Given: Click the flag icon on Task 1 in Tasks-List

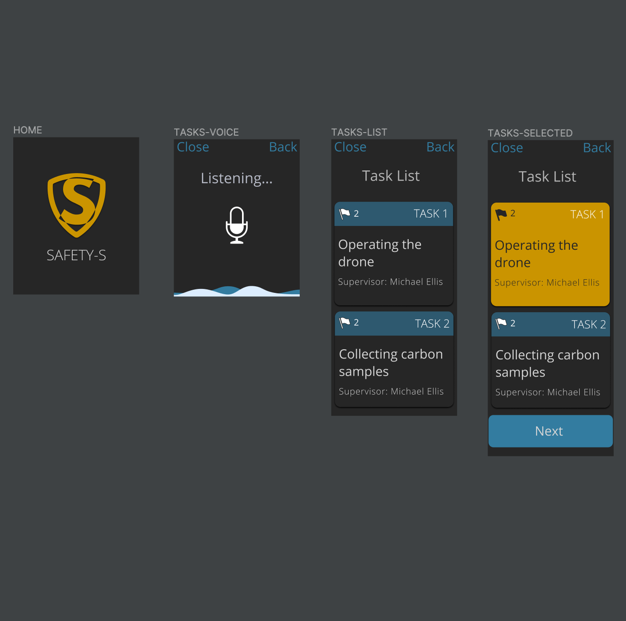Looking at the screenshot, I should coord(345,214).
